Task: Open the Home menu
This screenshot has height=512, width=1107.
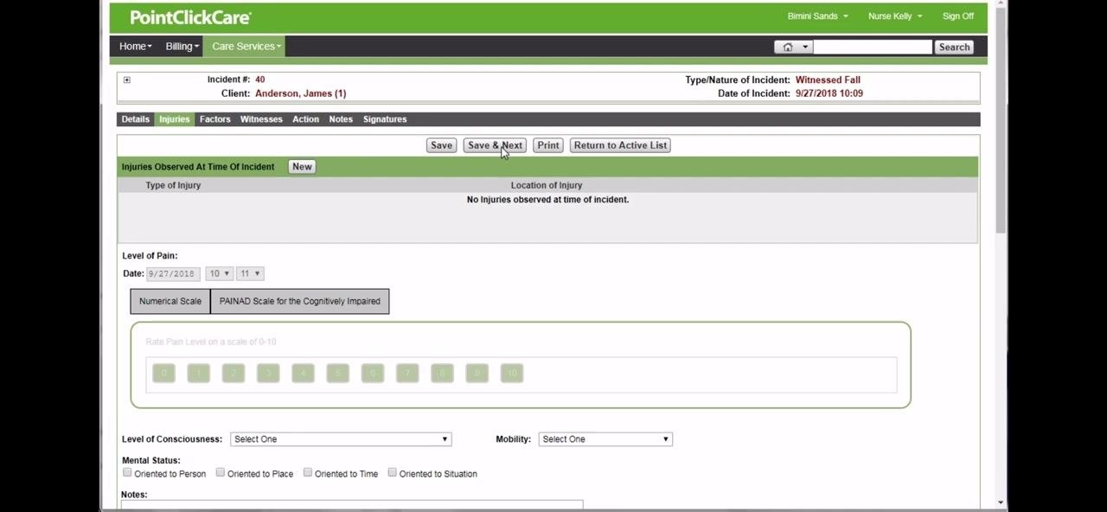Action: [x=136, y=47]
